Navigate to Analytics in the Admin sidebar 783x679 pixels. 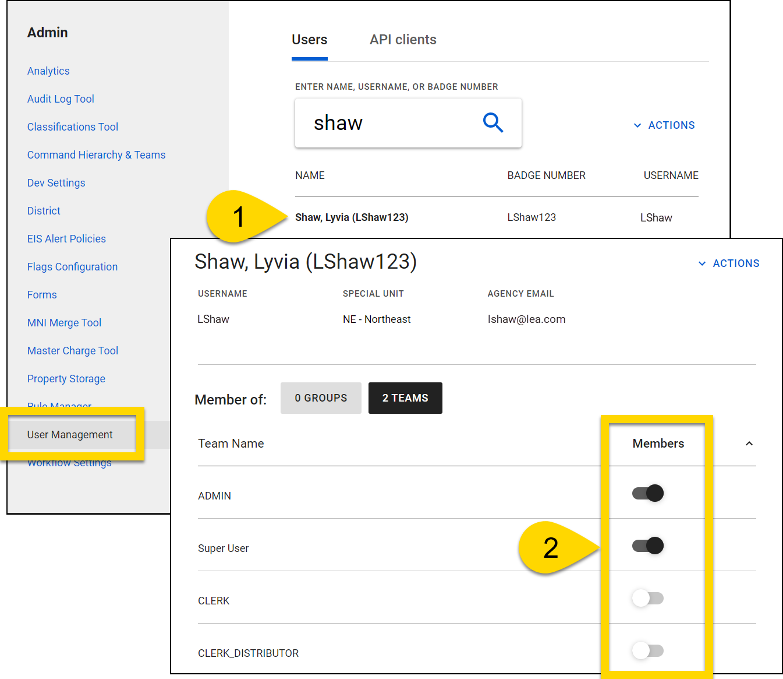click(x=48, y=71)
